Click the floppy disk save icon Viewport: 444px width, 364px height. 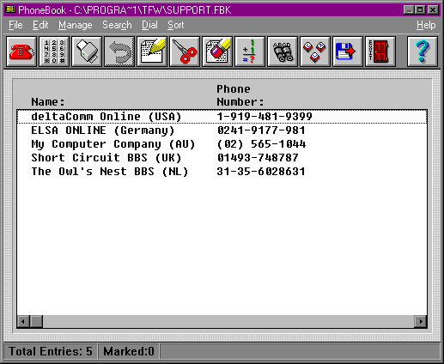(348, 52)
